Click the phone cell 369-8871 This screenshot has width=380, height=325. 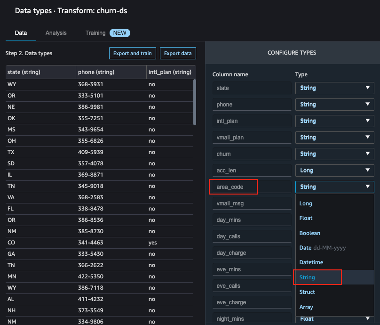tap(91, 175)
